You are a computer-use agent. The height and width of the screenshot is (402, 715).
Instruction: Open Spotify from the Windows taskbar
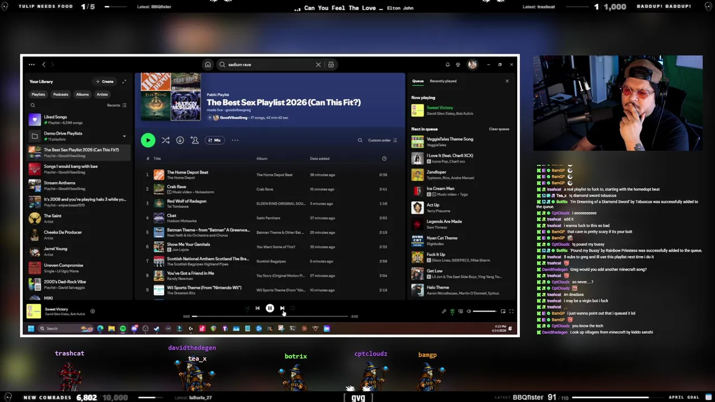coord(123,328)
